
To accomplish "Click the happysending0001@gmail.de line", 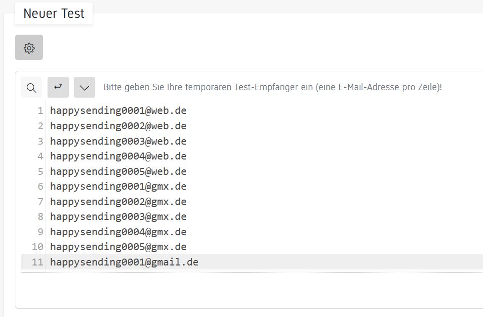I will pos(124,262).
